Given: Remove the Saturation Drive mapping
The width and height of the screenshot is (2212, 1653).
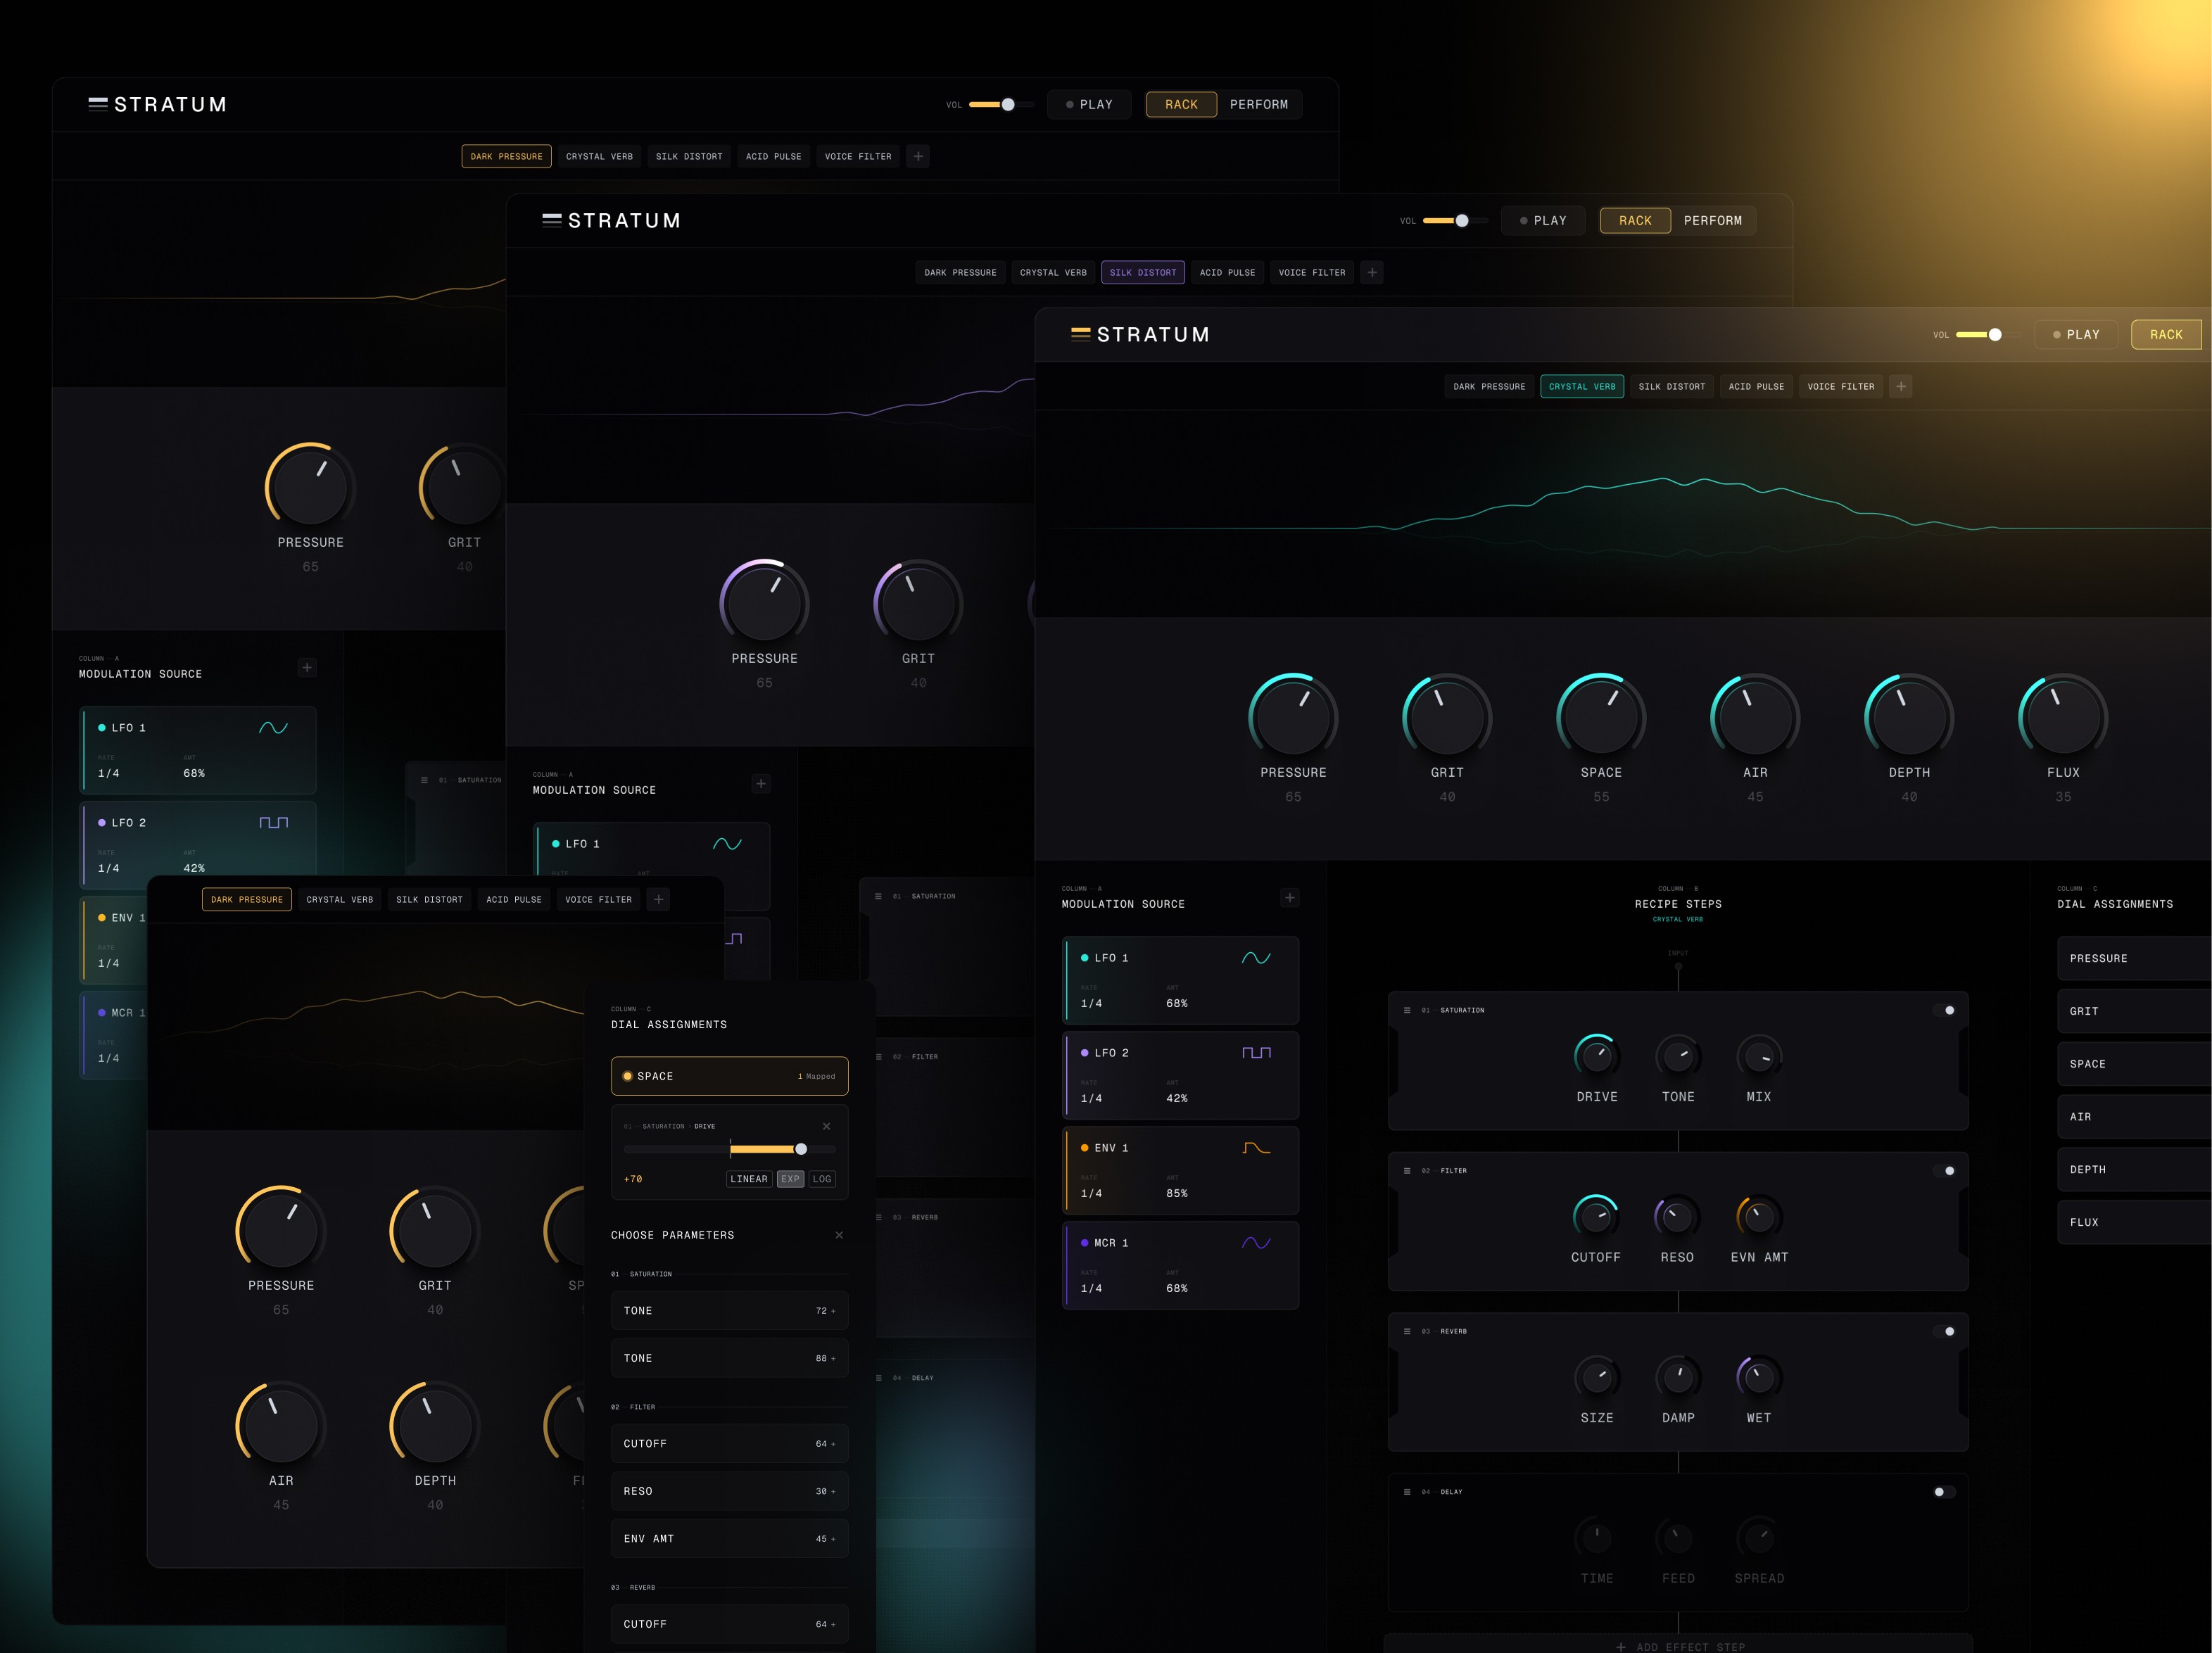Looking at the screenshot, I should tap(826, 1126).
